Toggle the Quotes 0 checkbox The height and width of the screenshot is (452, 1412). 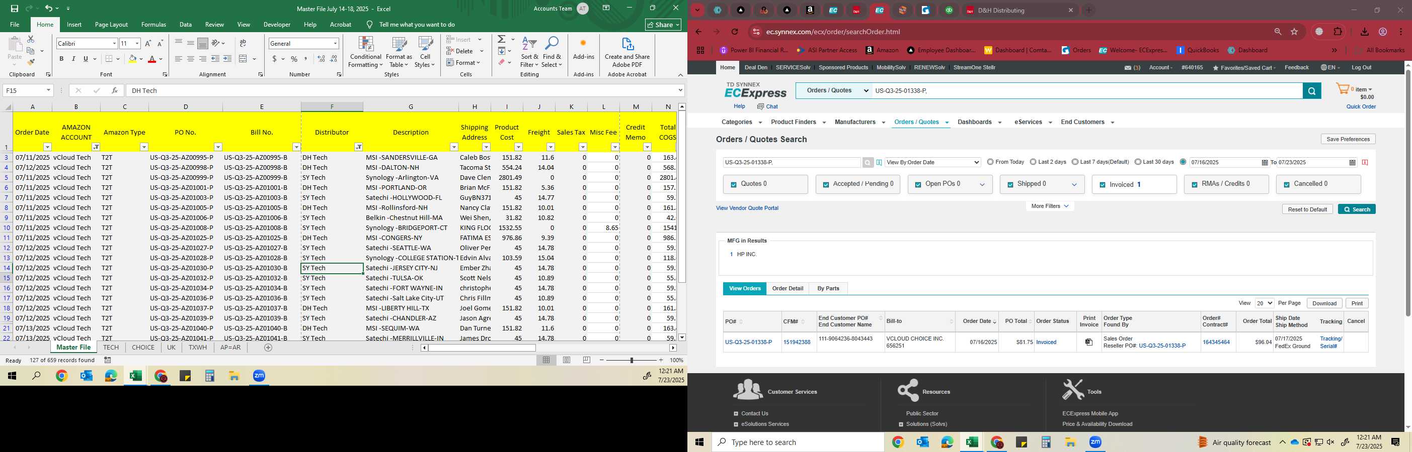point(733,185)
